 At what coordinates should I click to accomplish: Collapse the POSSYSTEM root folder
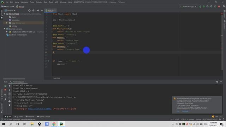5,14
